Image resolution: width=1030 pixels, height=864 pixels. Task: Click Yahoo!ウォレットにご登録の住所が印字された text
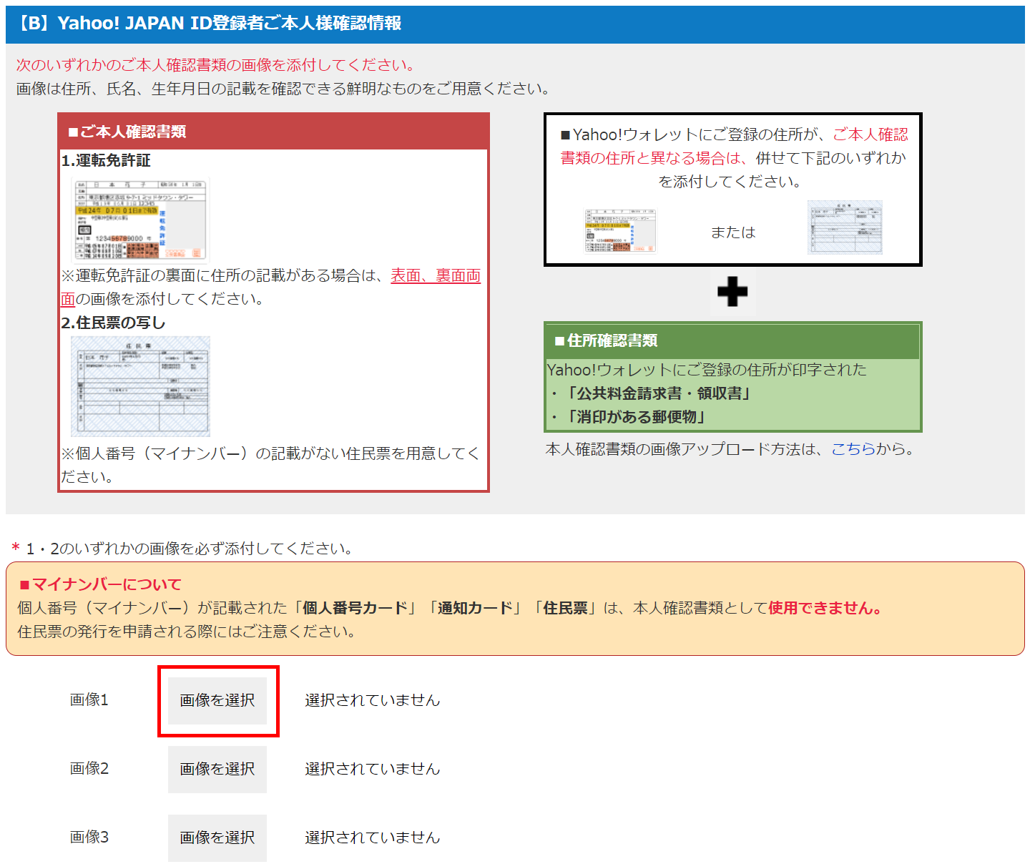[707, 370]
